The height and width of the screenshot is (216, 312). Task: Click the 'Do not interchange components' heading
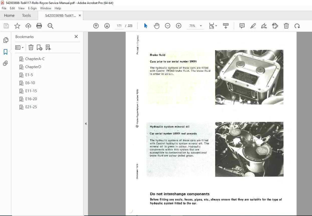[180, 194]
